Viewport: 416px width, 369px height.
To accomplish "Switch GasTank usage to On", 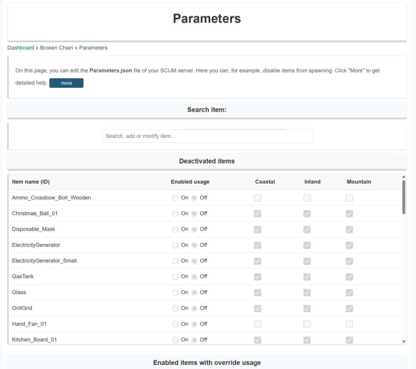I will click(x=175, y=277).
